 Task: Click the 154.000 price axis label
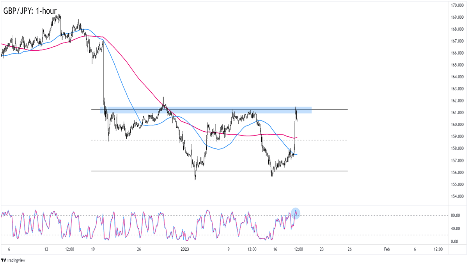click(x=457, y=196)
